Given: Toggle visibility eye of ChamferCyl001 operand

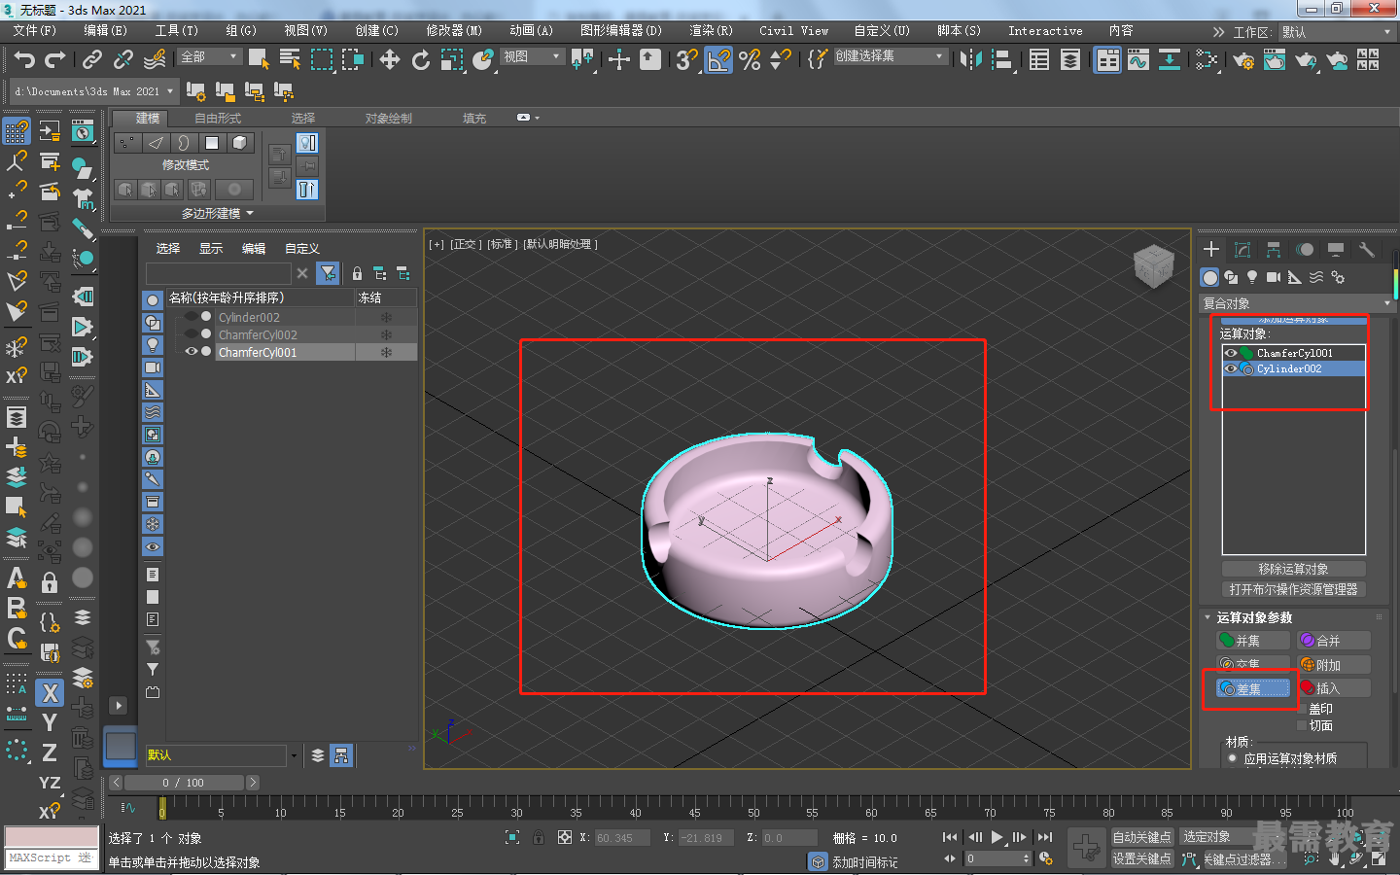Looking at the screenshot, I should (x=1231, y=354).
